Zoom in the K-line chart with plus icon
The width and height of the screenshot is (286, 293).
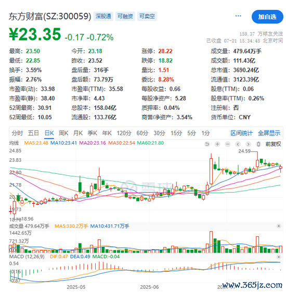coord(217,144)
